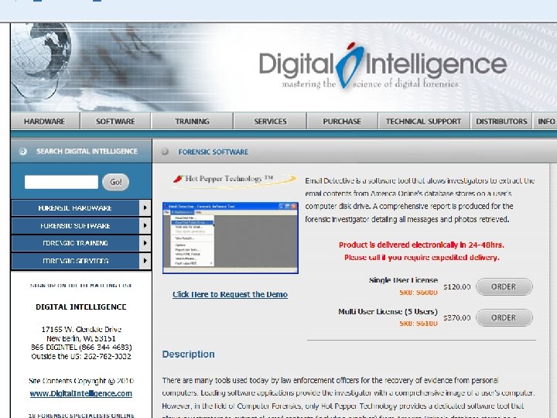Click the Site Contents Copyright 2010 text
The width and height of the screenshot is (557, 418).
point(81,381)
